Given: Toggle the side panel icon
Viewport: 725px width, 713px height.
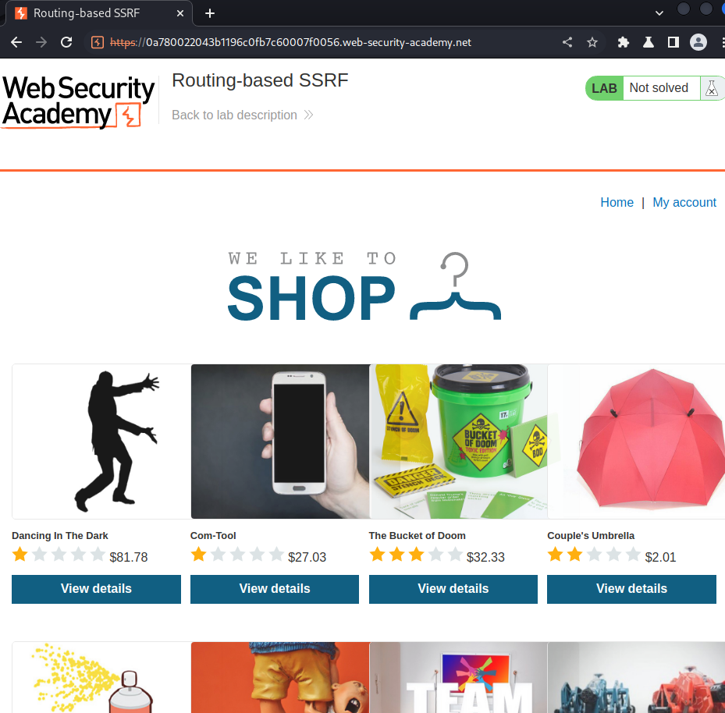Looking at the screenshot, I should (673, 42).
